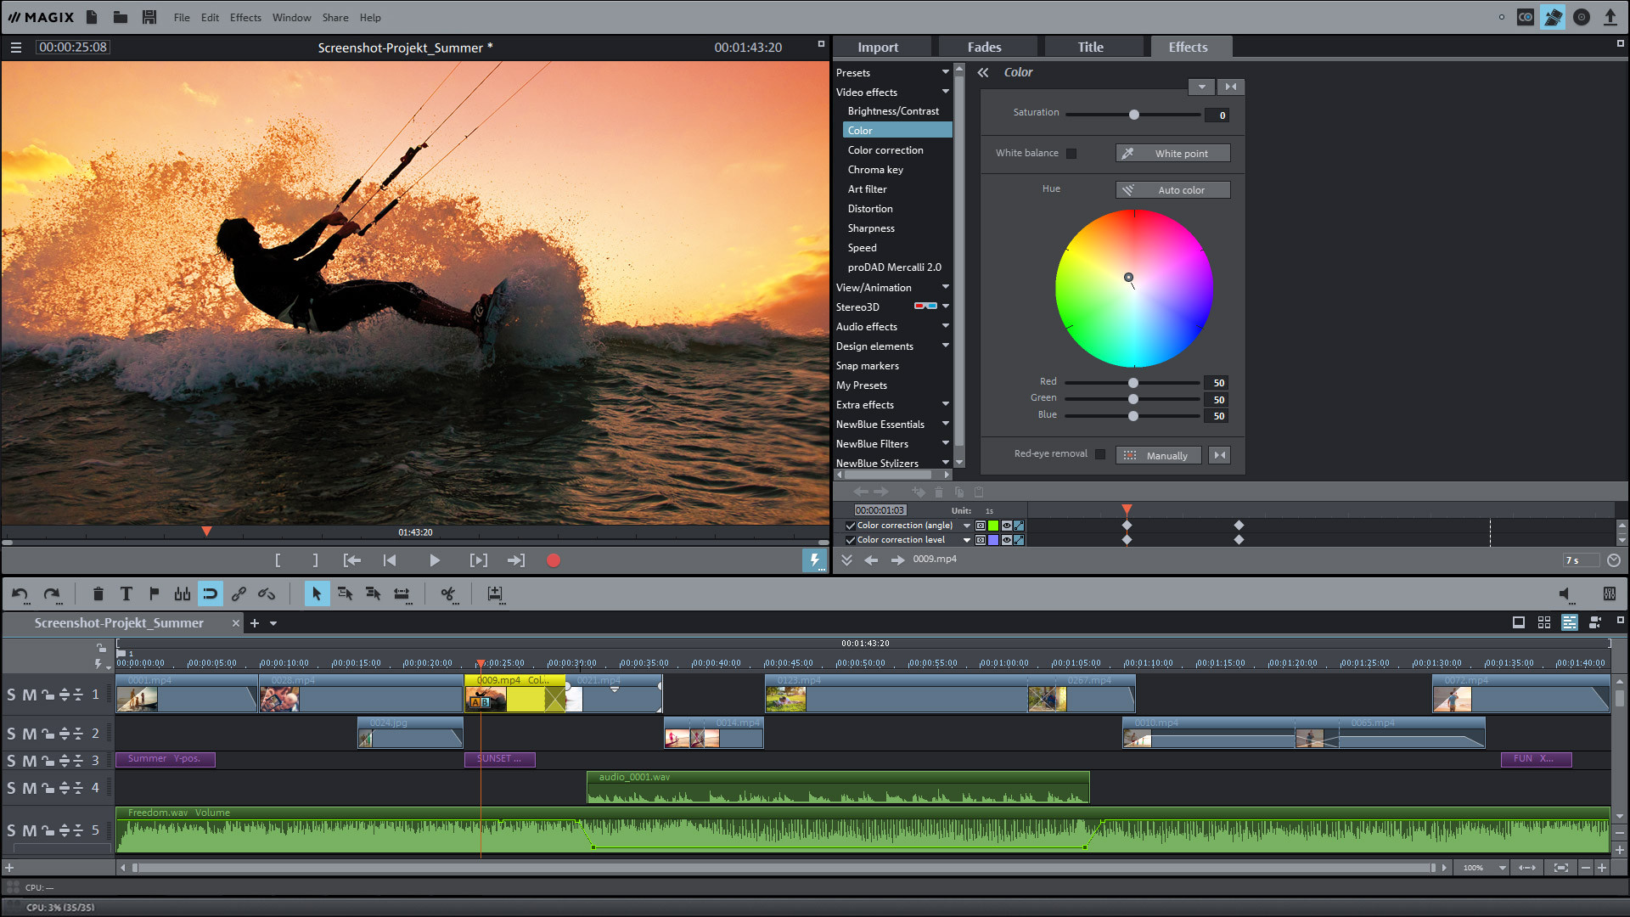
Task: Click the 0001.mp4 clip thumbnail on track 1
Action: (x=138, y=699)
